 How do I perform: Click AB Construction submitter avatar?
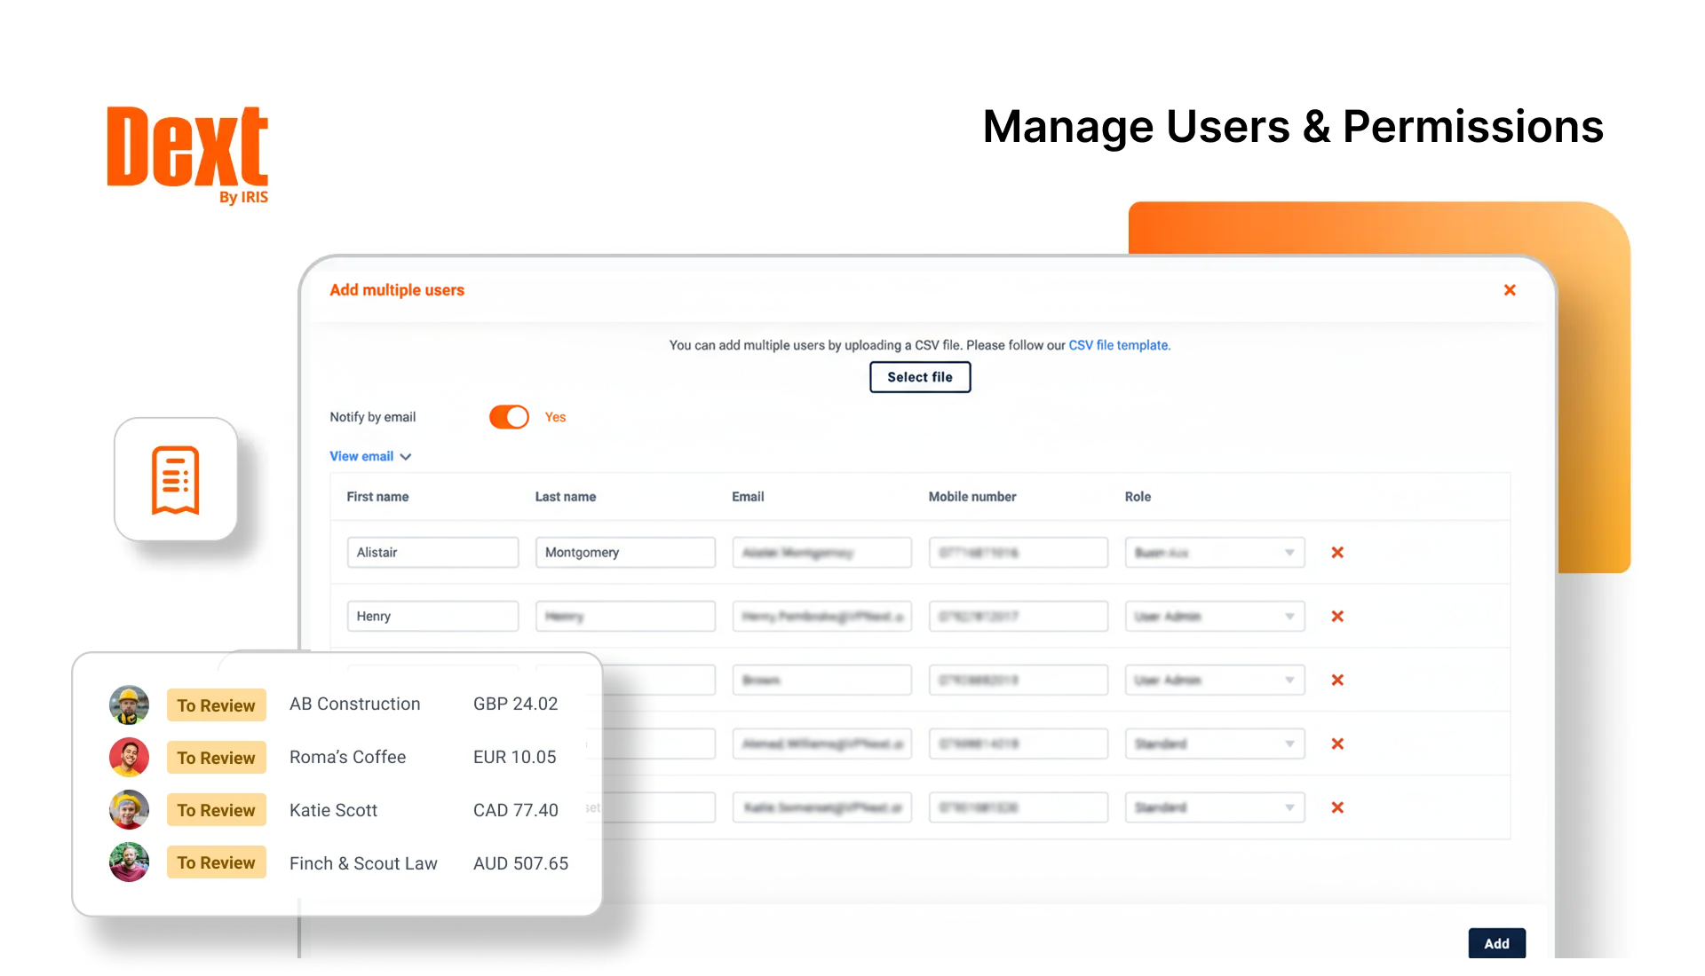[129, 705]
